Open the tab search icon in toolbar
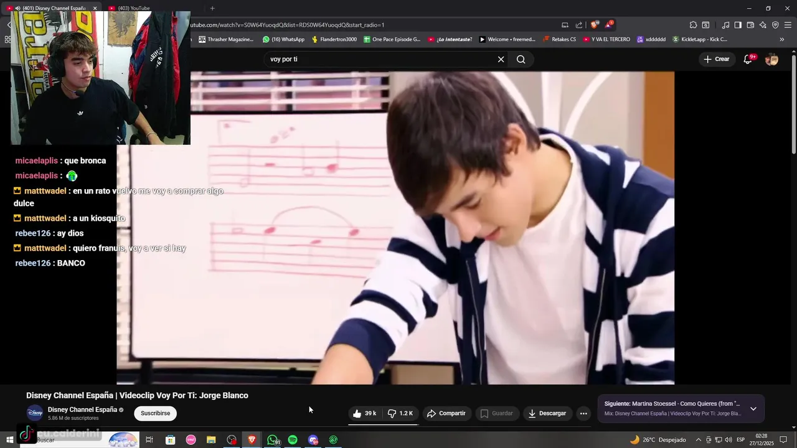This screenshot has height=448, width=797. pos(705,25)
